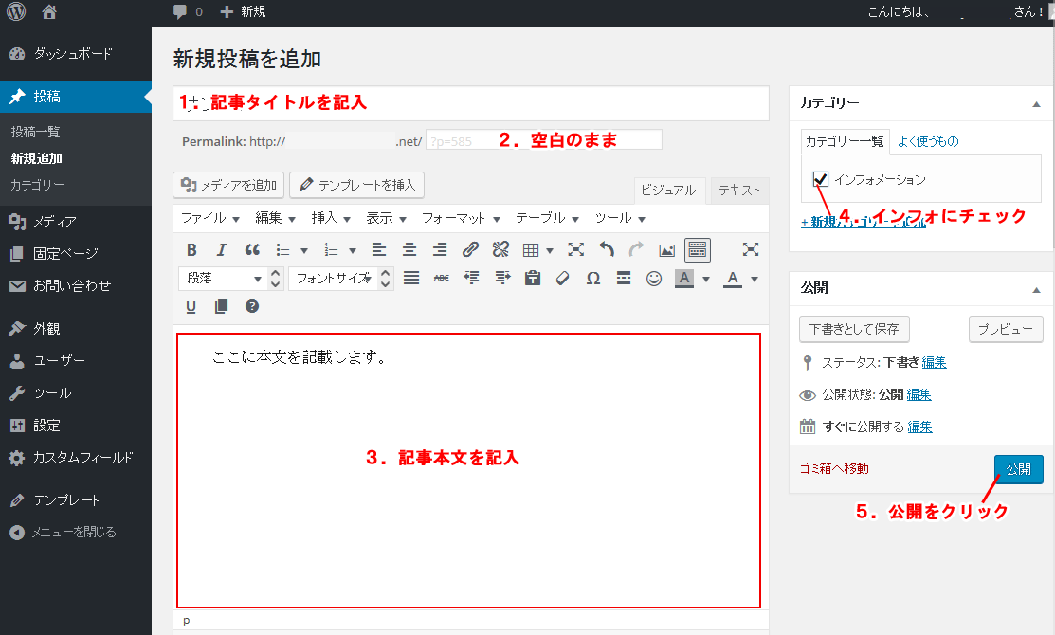Switch to the テキスト editor tab

point(739,190)
